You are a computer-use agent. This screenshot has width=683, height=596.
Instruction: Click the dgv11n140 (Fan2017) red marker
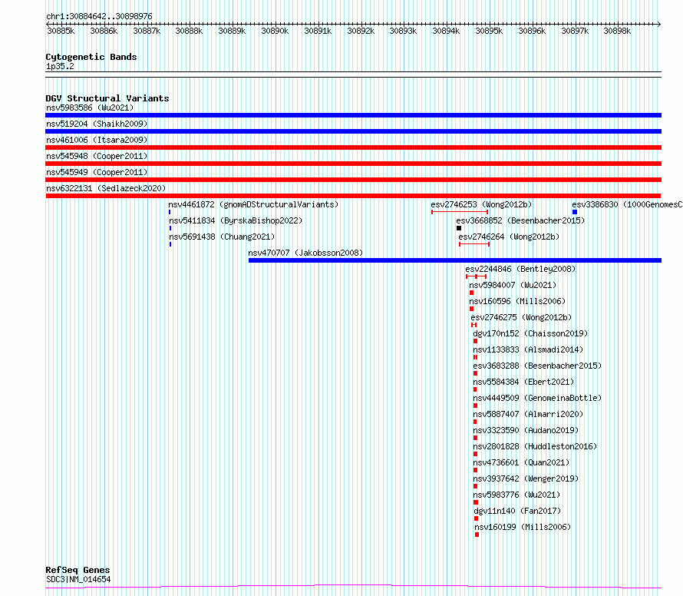tap(476, 518)
